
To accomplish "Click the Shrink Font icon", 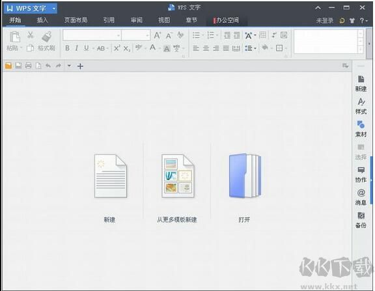I will [169, 35].
